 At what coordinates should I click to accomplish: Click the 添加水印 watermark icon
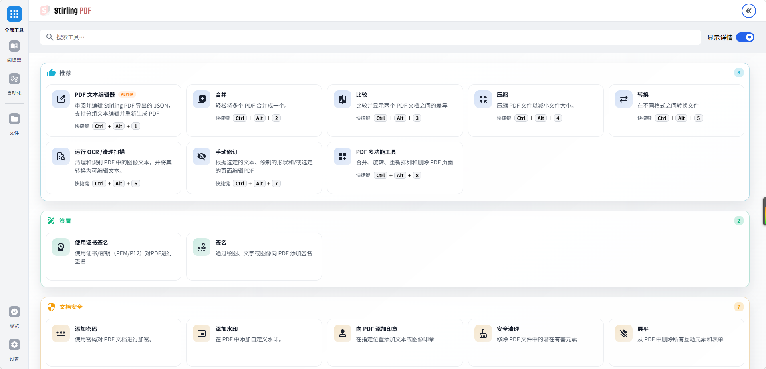pos(202,333)
